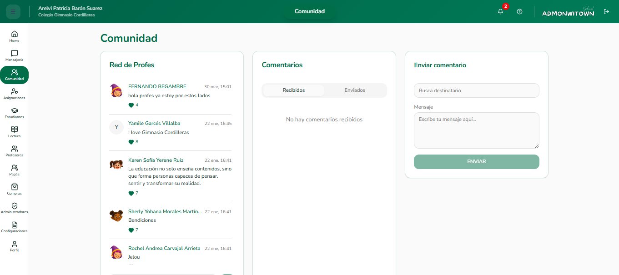Go to Home in sidebar

pyautogui.click(x=15, y=37)
